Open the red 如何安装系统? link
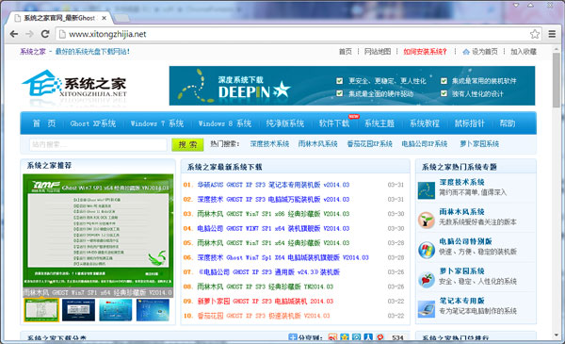Viewport: 565px width, 344px height. pyautogui.click(x=425, y=52)
